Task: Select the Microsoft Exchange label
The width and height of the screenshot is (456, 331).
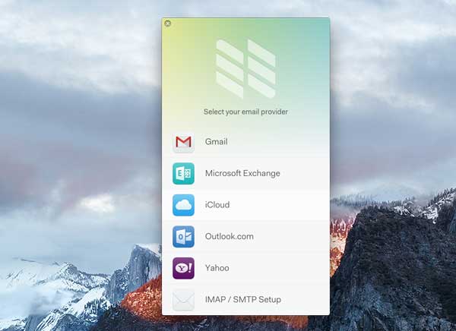Action: (x=242, y=174)
